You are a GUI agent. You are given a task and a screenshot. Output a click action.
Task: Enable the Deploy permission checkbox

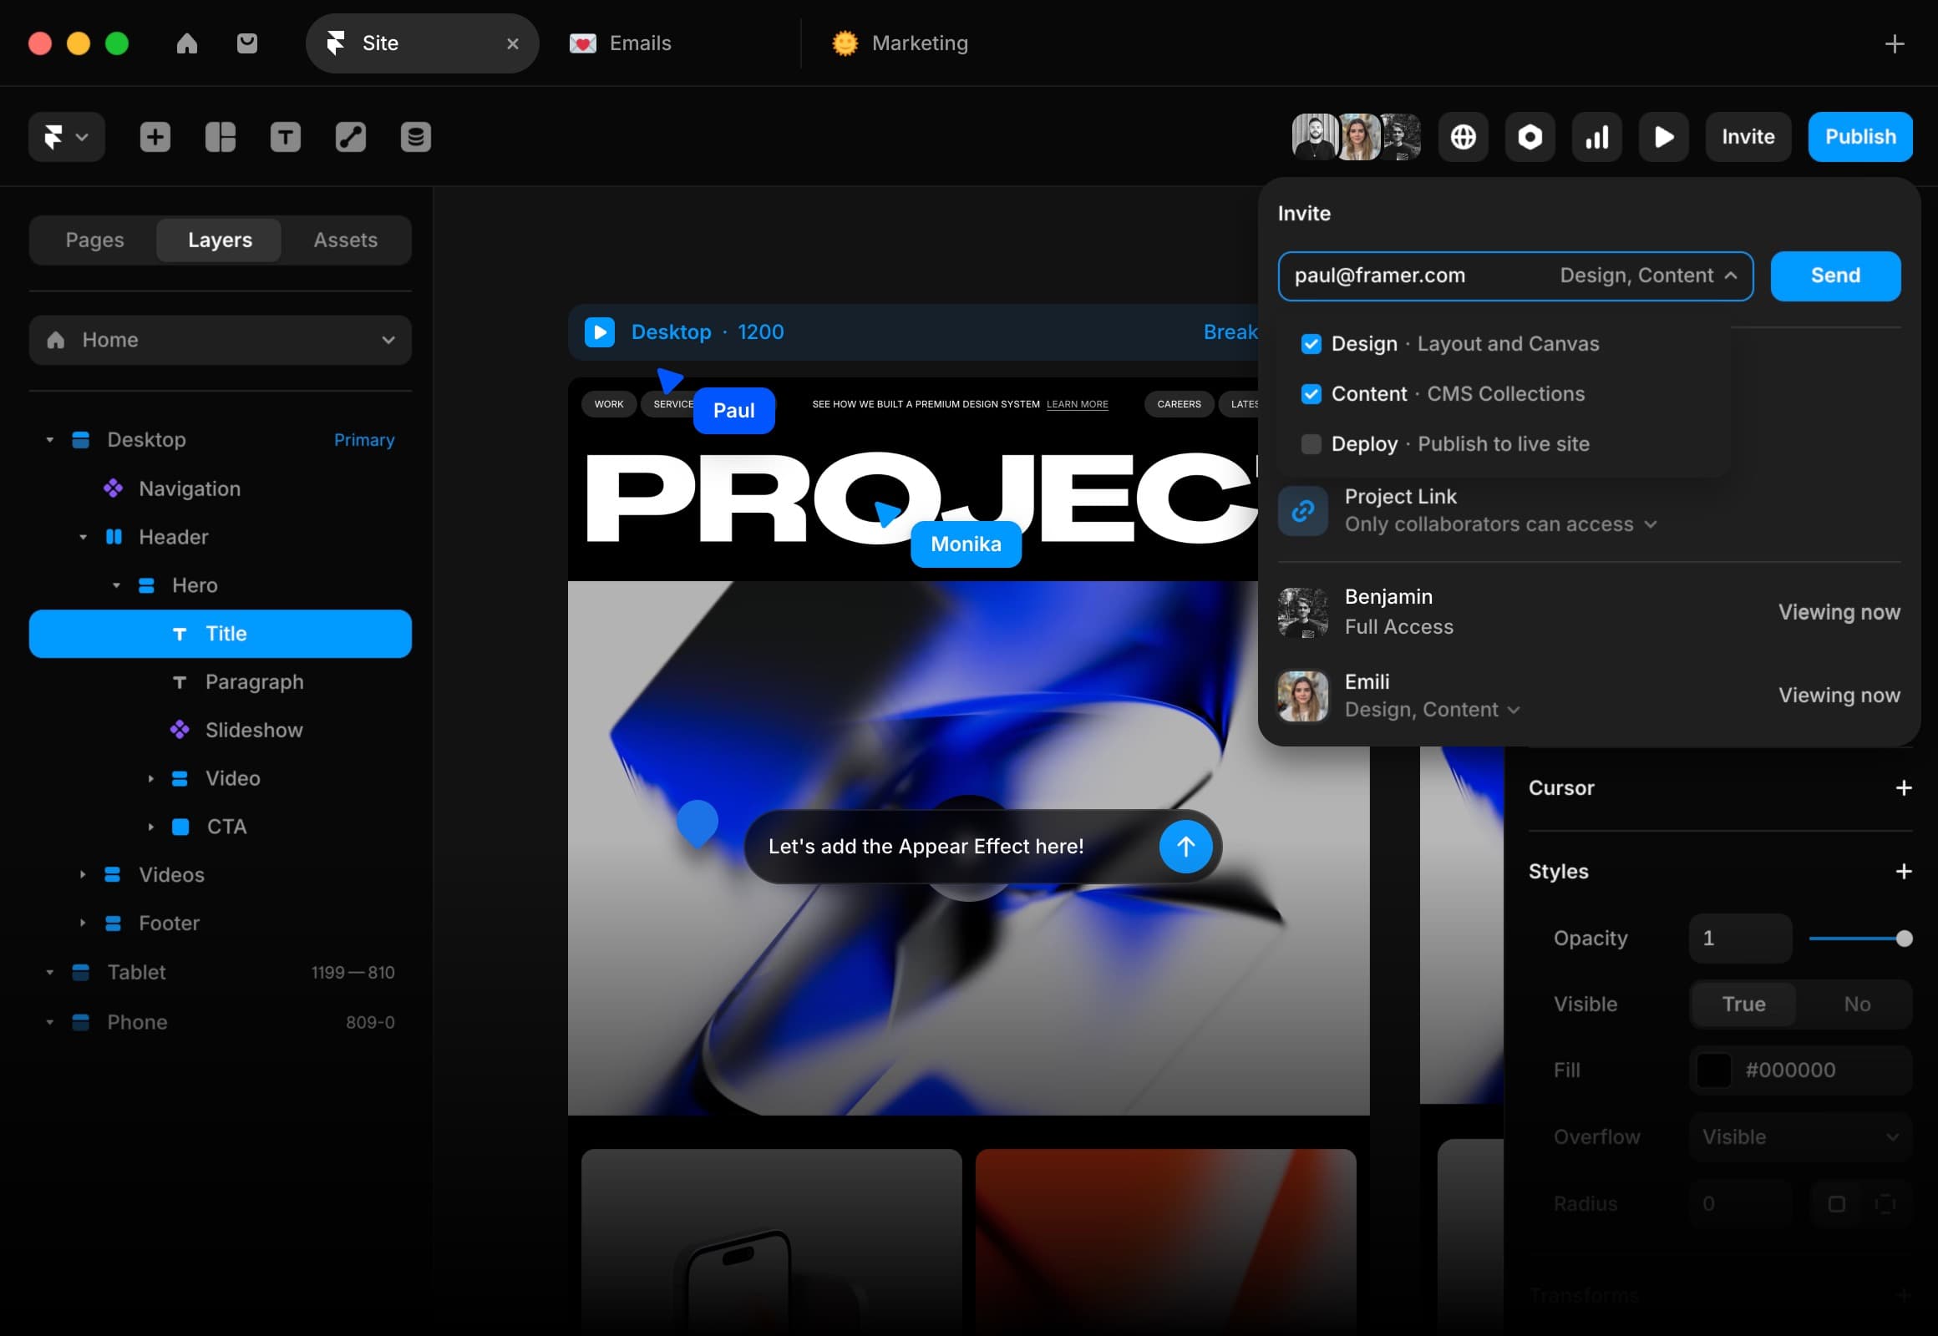click(1311, 443)
